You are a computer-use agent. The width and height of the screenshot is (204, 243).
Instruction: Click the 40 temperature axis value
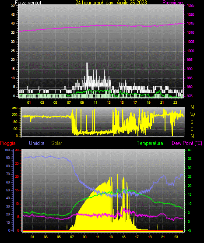pyautogui.click(x=190, y=150)
